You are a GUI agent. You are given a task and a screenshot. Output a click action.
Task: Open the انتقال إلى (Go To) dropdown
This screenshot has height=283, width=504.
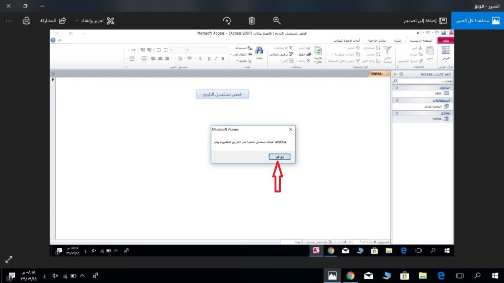[x=241, y=54]
